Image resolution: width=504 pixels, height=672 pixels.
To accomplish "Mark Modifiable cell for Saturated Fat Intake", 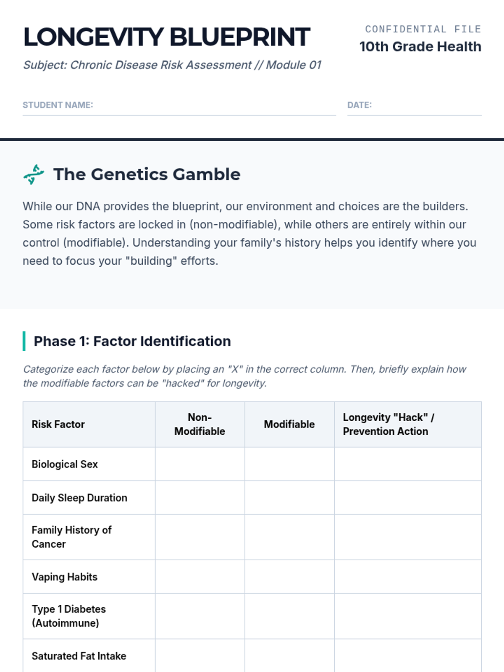I will [x=289, y=656].
